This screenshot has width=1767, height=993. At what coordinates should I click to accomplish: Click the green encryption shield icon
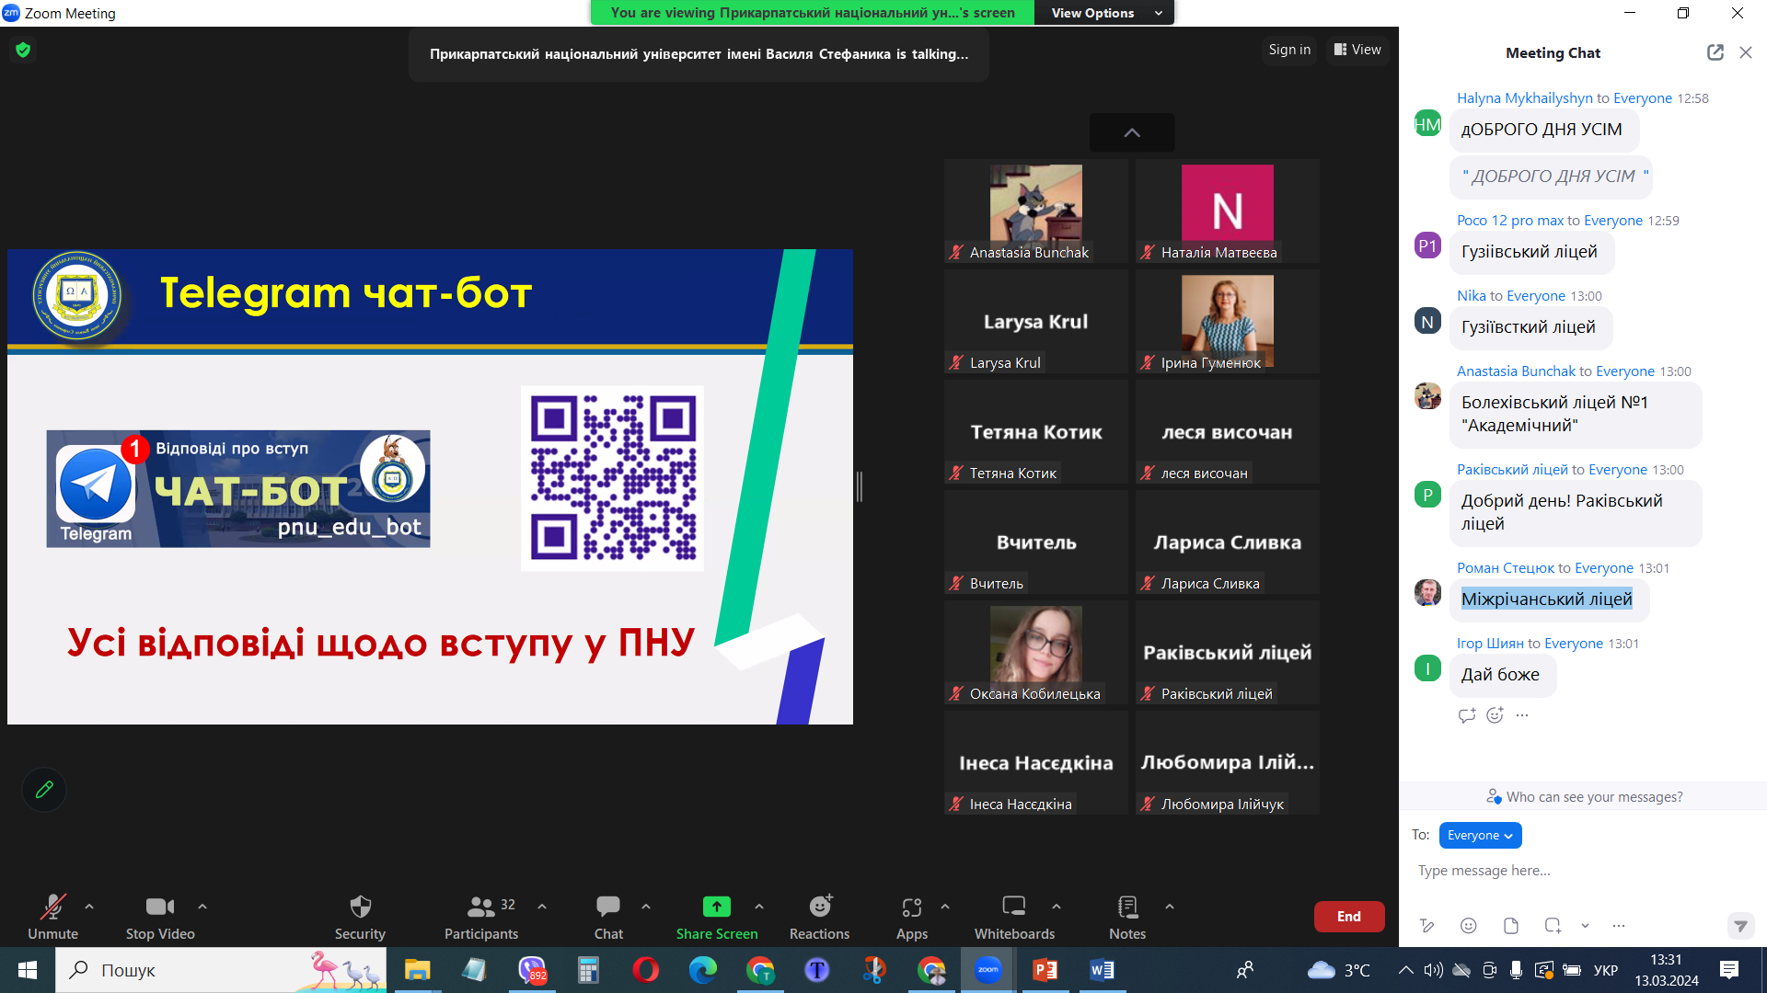[x=23, y=50]
